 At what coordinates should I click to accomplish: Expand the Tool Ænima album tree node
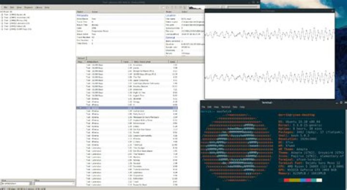[x=2, y=20]
